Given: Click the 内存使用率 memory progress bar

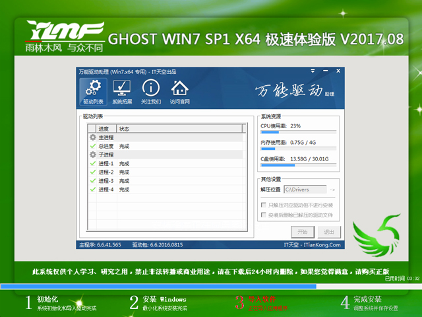Looking at the screenshot, I should [x=299, y=149].
